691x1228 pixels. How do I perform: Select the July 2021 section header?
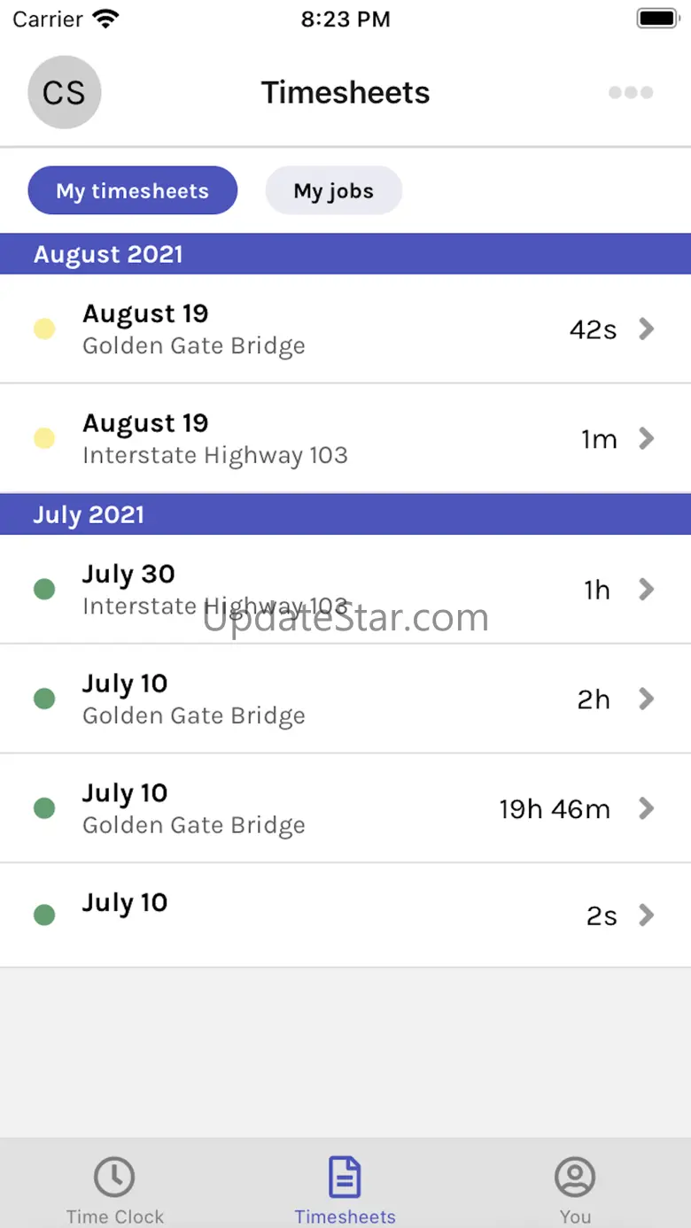click(x=345, y=514)
